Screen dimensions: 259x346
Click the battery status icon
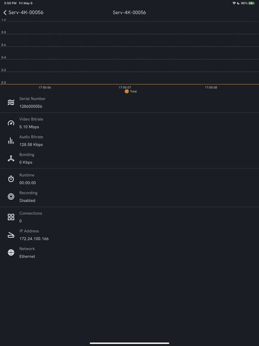coord(251,3)
